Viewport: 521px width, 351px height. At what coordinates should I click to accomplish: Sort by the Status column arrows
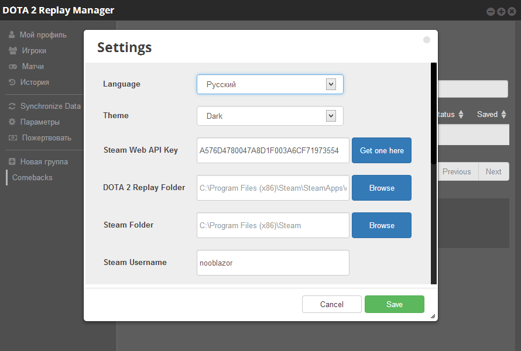pos(461,114)
